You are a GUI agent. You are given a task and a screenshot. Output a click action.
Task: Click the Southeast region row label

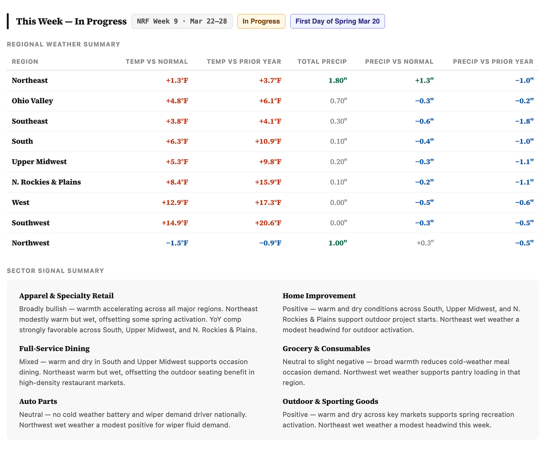30,121
